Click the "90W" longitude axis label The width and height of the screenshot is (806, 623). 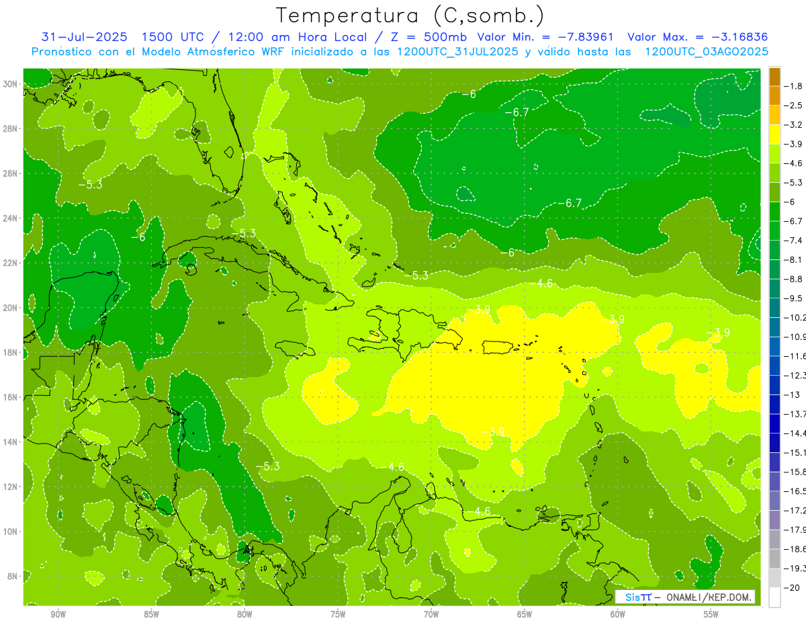58,615
